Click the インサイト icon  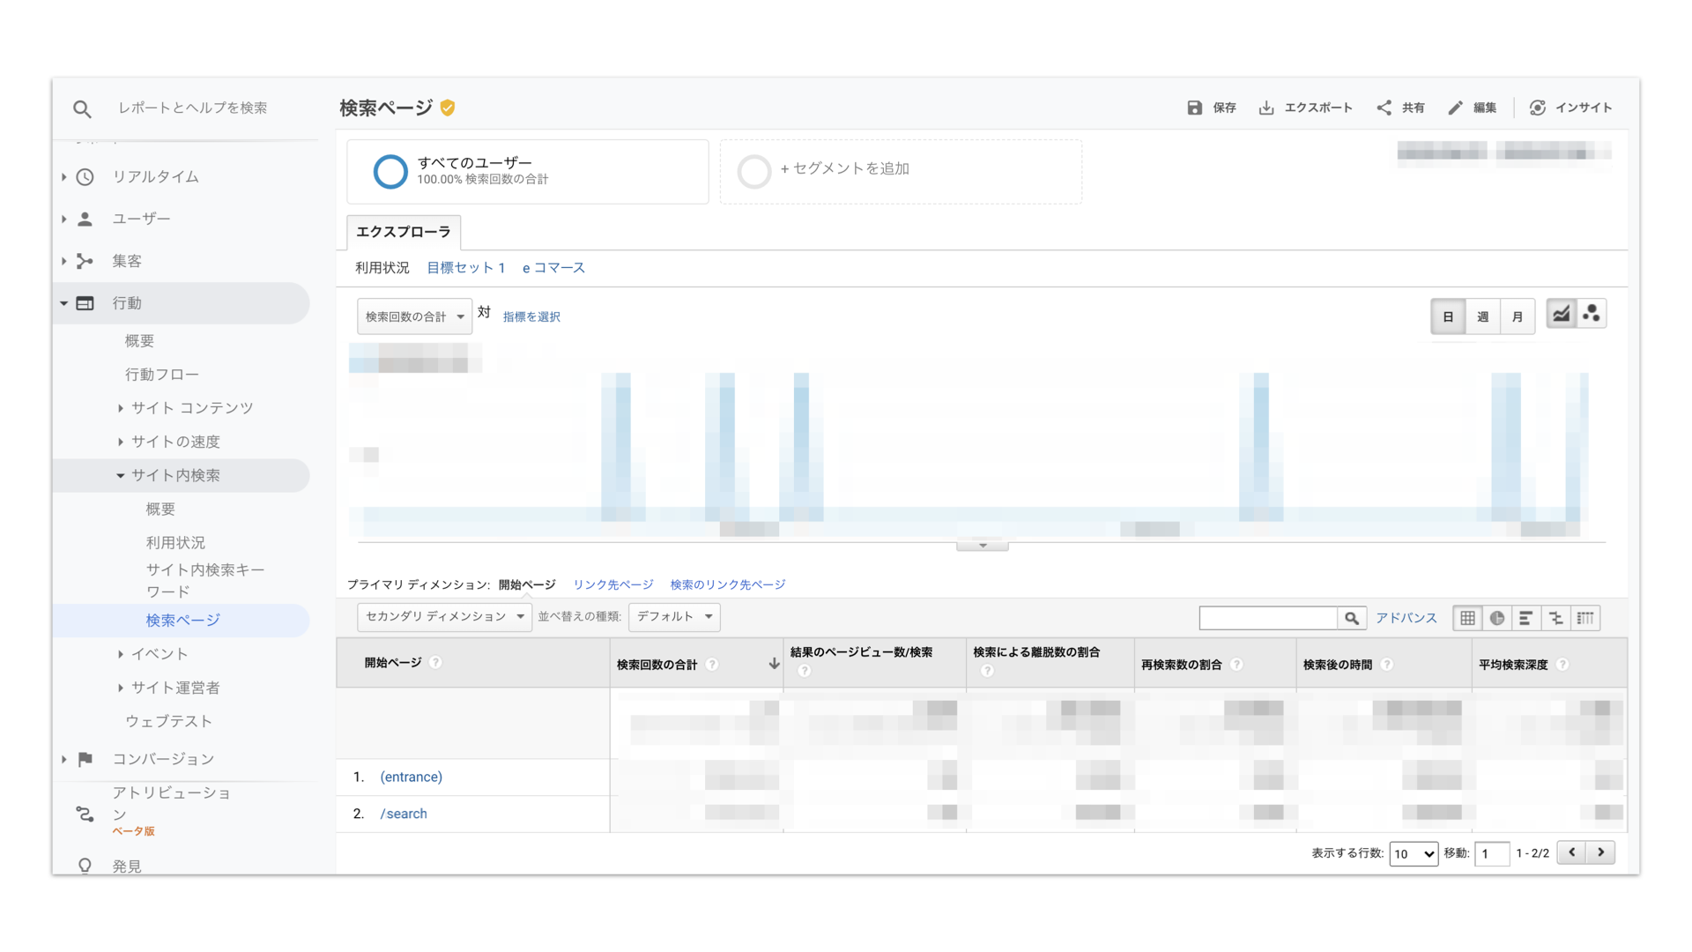(x=1538, y=108)
